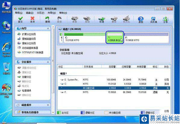This screenshot has width=180, height=124.
Task: Choose 删除分区 in partition operations
Action: (x=24, y=81)
